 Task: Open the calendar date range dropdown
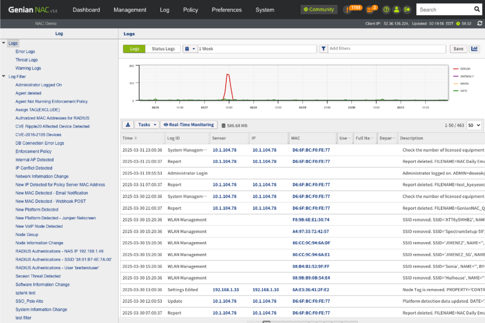pyautogui.click(x=190, y=49)
